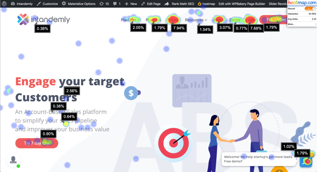The image size is (317, 172).
Task: Open the Pricing menu item
Action: coord(173,20)
